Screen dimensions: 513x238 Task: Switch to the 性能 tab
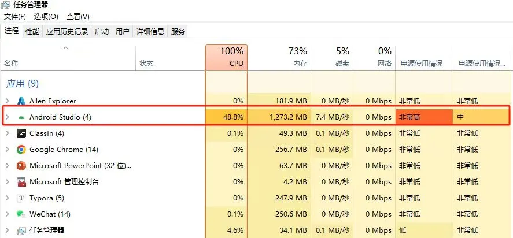pyautogui.click(x=32, y=31)
